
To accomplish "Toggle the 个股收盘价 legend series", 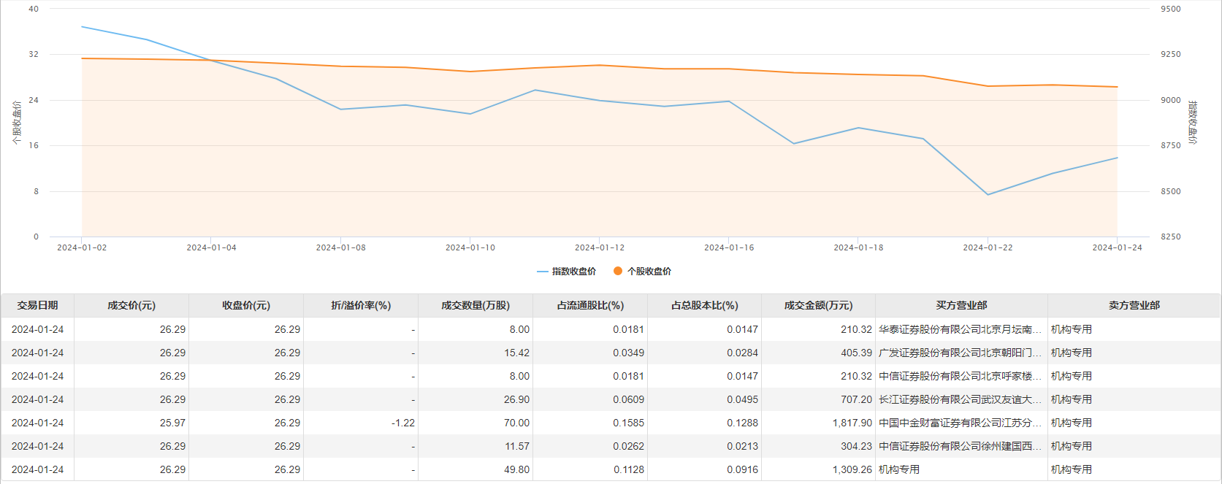I will pyautogui.click(x=642, y=272).
